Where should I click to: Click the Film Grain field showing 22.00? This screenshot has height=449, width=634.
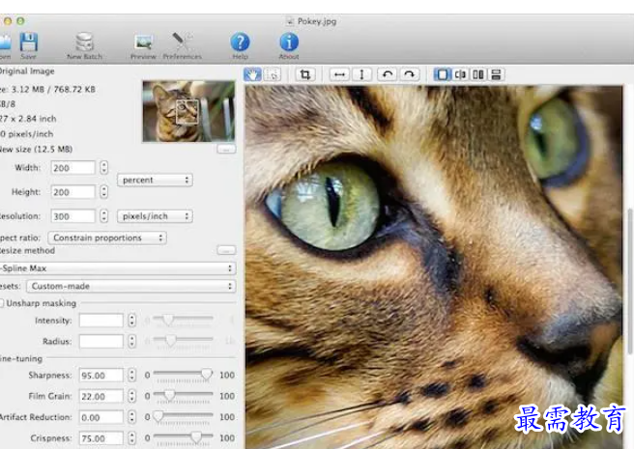coord(101,396)
